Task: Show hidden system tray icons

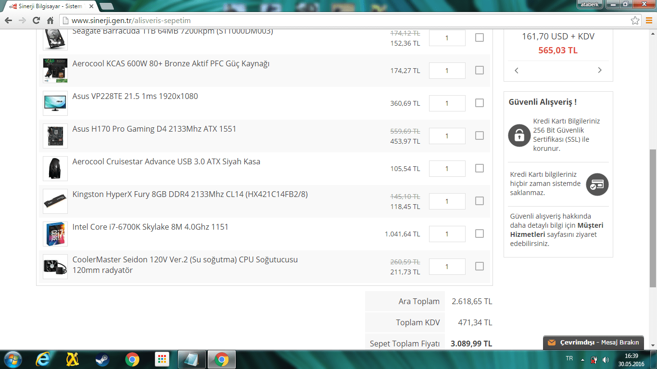Action: click(582, 359)
